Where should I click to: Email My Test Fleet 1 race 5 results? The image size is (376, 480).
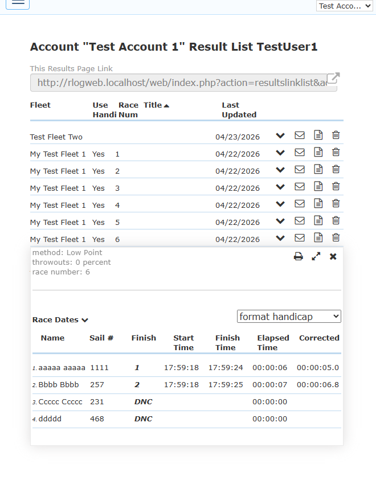pos(300,221)
